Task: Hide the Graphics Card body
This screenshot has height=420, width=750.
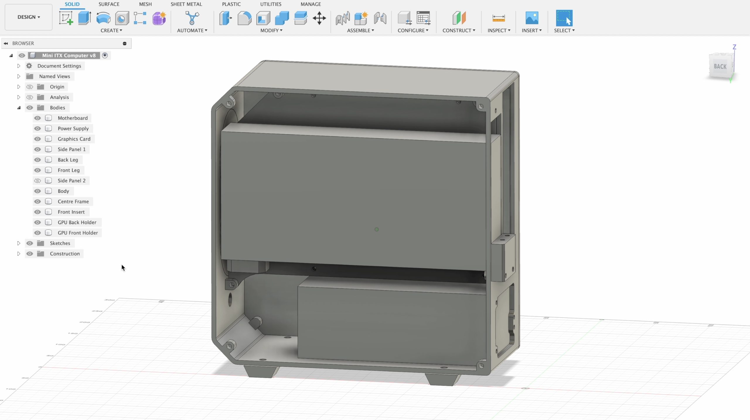Action: click(37, 139)
